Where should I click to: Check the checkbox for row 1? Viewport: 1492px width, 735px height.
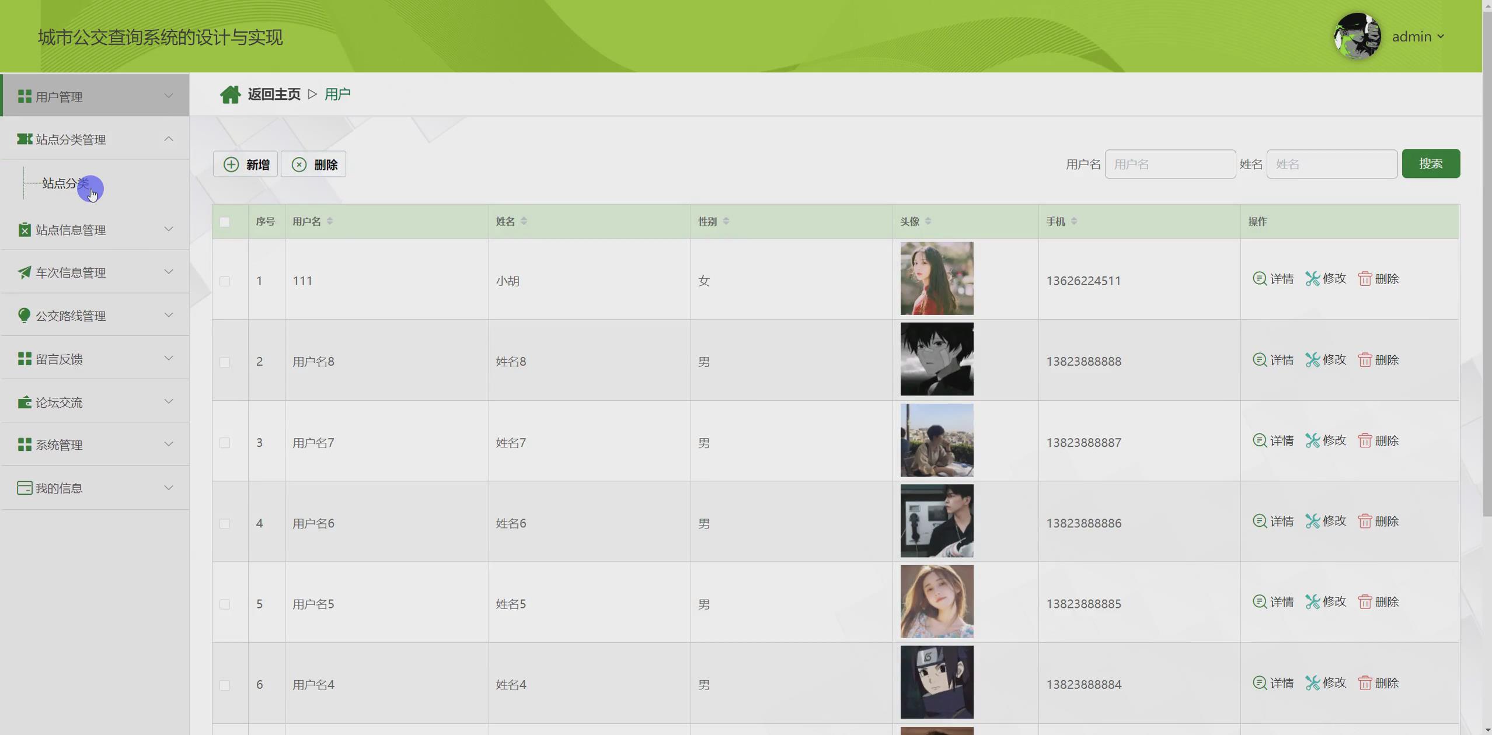tap(225, 281)
